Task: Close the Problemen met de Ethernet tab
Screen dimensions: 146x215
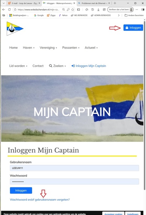Action: pyautogui.click(x=109, y=3)
